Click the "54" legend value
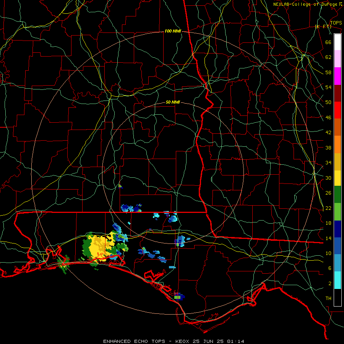This screenshot has width=344, height=344. point(328,87)
